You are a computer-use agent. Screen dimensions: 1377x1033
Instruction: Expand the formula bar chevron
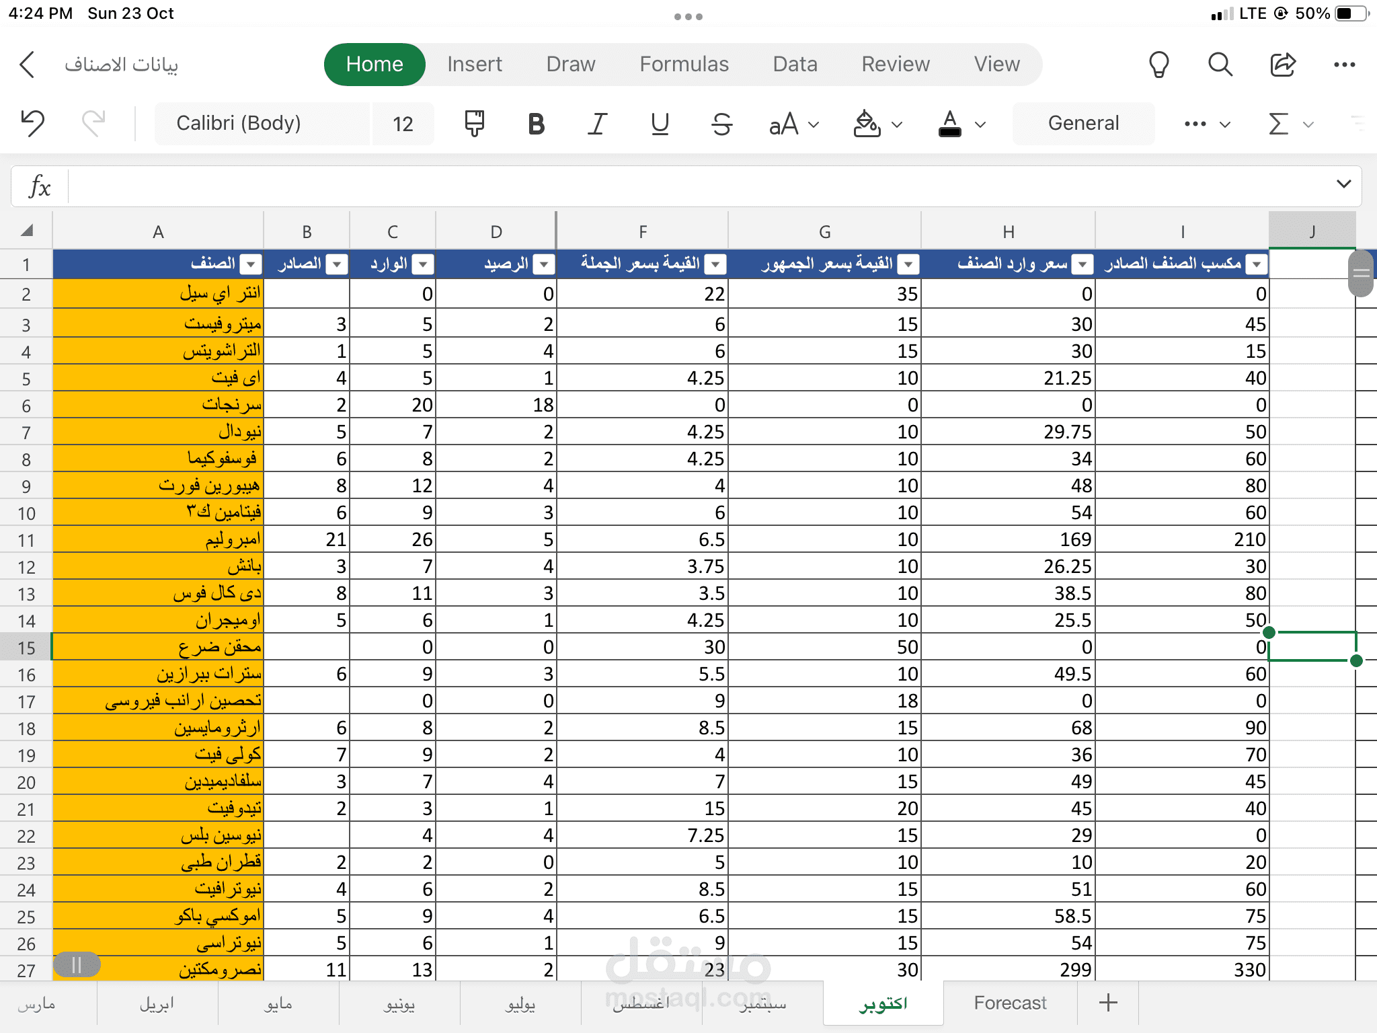tap(1343, 184)
